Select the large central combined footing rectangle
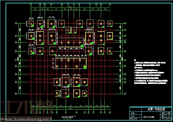Viewport: 173px width, 122px height. click(70, 63)
